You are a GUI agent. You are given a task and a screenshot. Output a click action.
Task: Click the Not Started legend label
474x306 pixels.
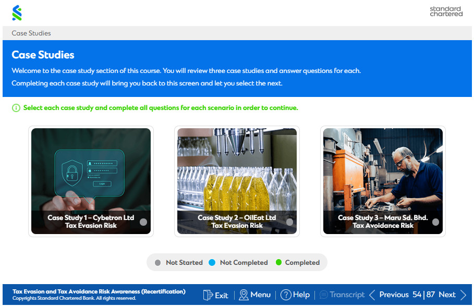184,263
